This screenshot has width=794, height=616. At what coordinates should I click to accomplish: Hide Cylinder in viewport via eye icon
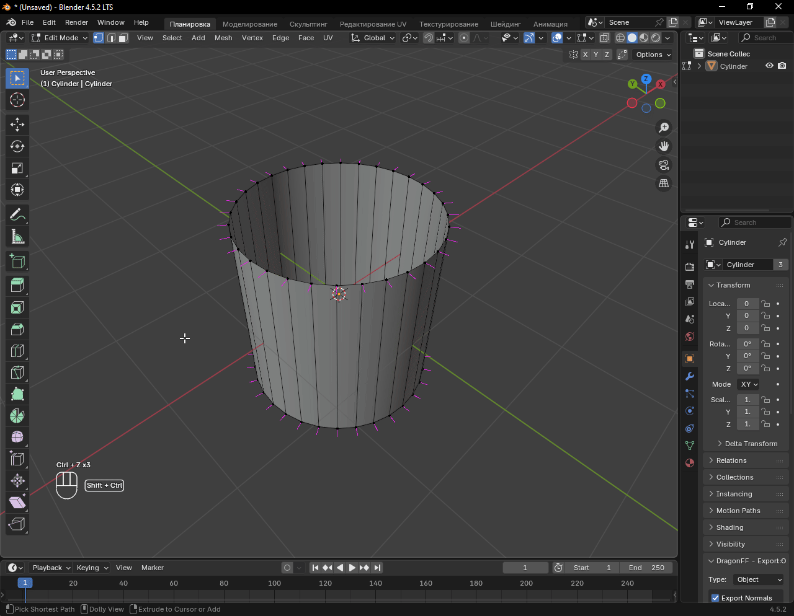pos(769,66)
